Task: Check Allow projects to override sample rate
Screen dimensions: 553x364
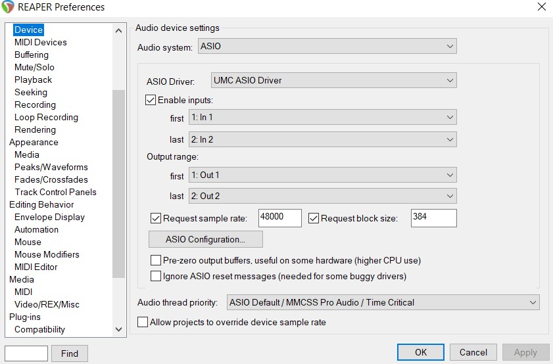Action: (143, 322)
